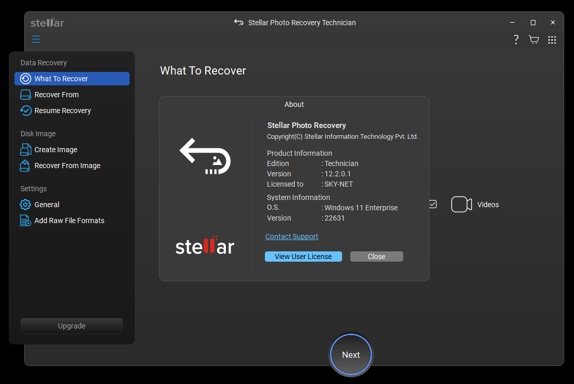Click the What To Recover page heading
This screenshot has height=384, width=574.
click(x=203, y=70)
